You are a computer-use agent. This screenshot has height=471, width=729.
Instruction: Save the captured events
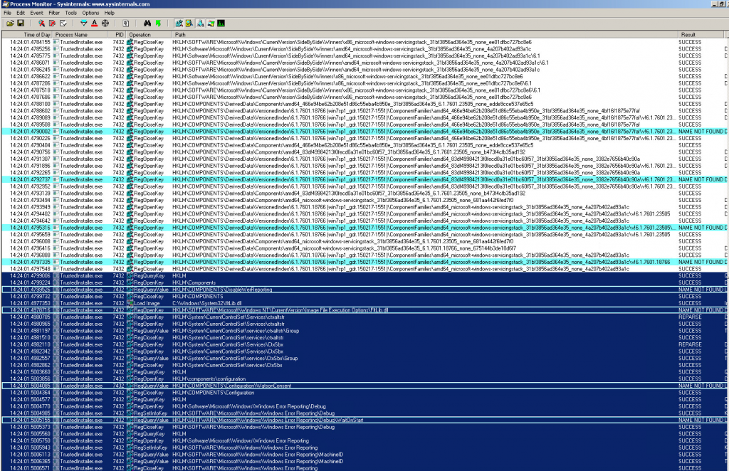tap(19, 23)
